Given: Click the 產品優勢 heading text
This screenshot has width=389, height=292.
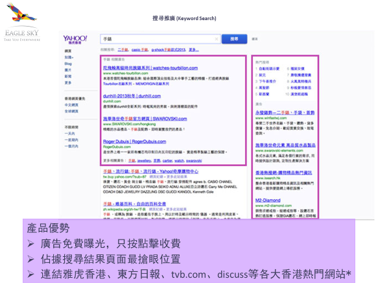Looking at the screenshot, I should (48, 228).
